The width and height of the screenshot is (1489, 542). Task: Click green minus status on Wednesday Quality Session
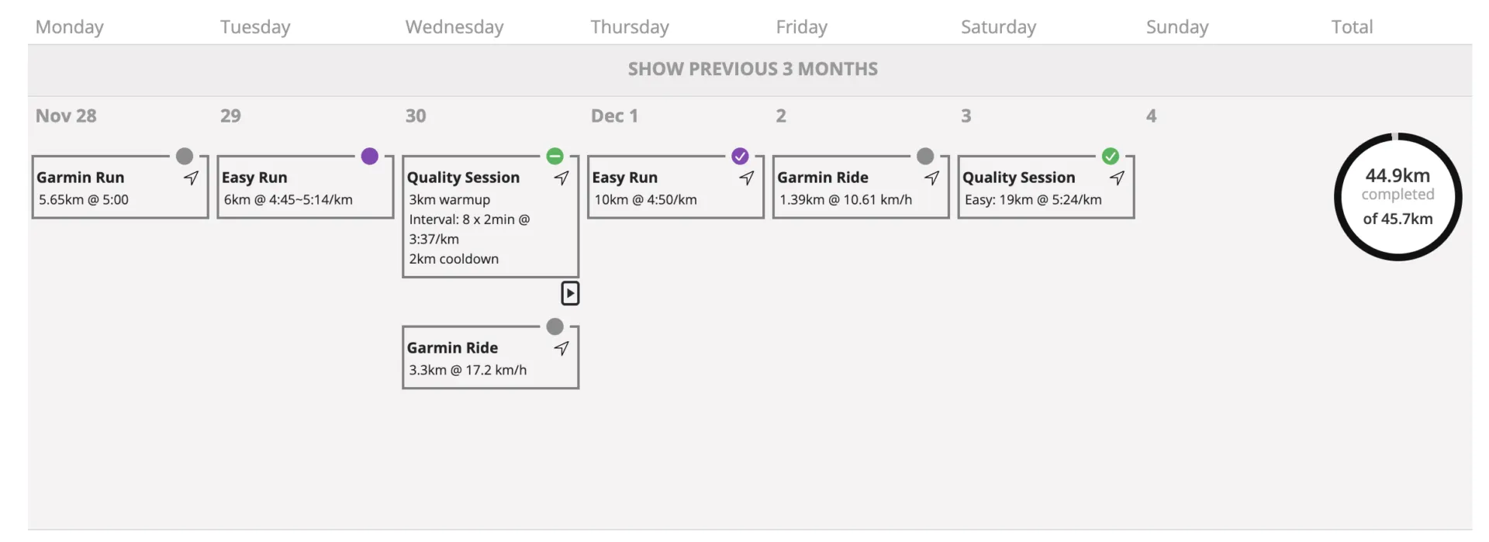pyautogui.click(x=554, y=156)
